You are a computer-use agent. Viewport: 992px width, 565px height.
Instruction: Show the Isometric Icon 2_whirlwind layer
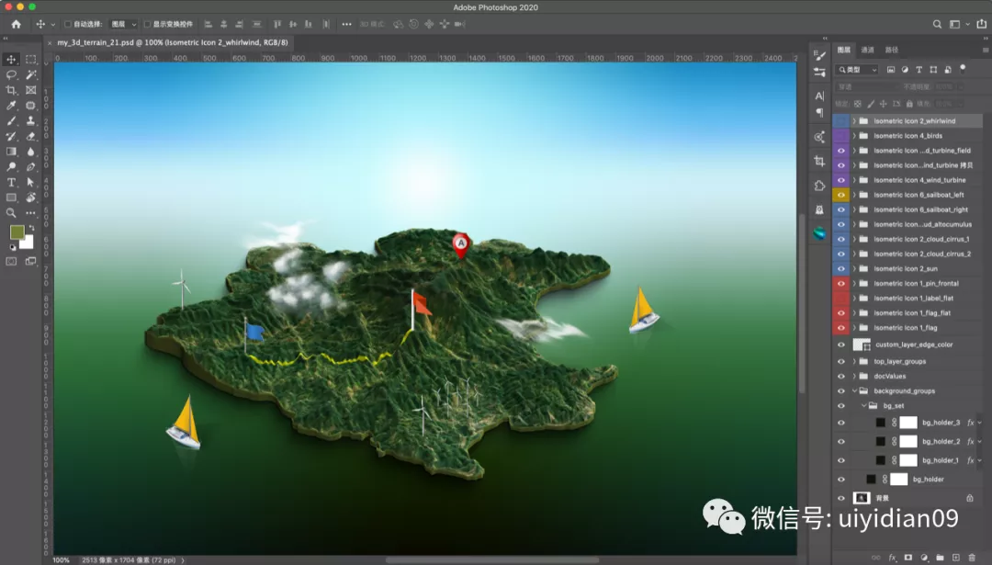pyautogui.click(x=840, y=121)
